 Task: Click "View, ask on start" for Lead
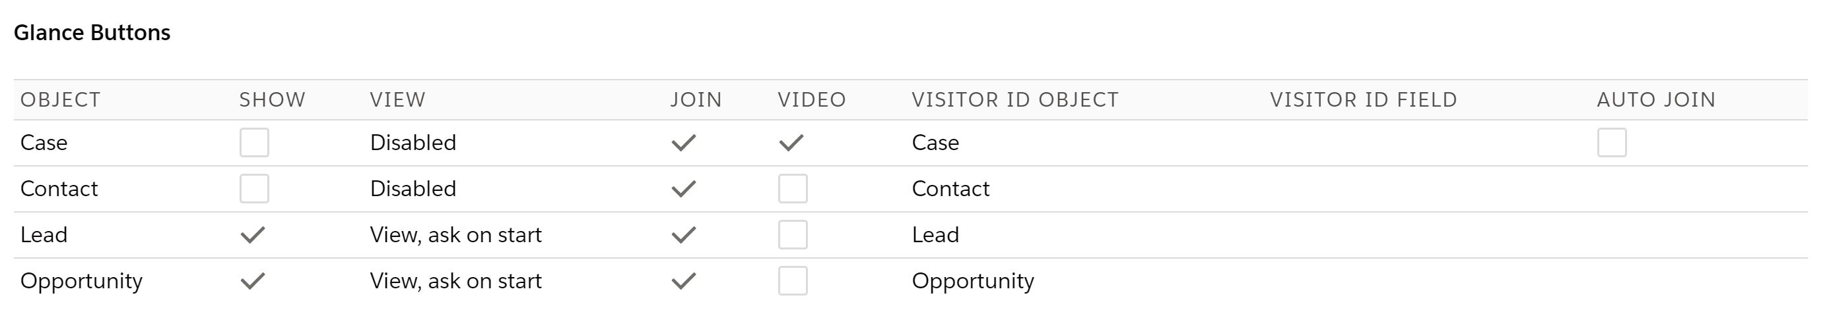click(x=455, y=234)
